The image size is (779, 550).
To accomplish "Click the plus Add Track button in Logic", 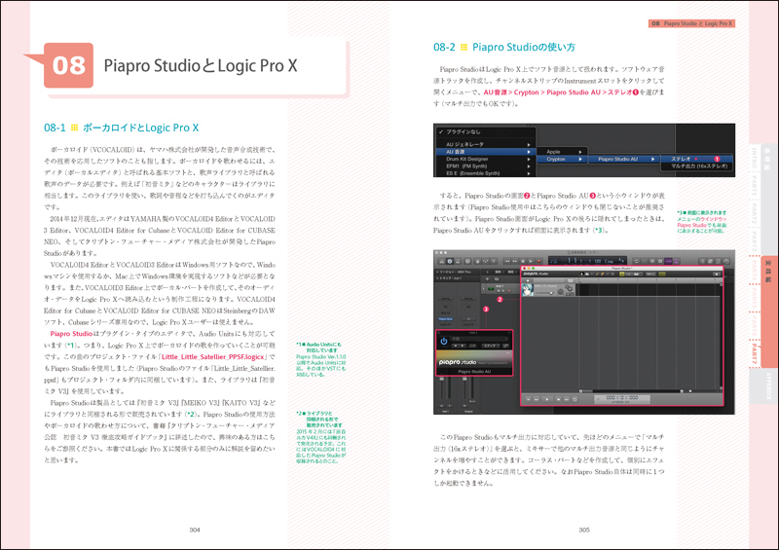I will point(488,278).
